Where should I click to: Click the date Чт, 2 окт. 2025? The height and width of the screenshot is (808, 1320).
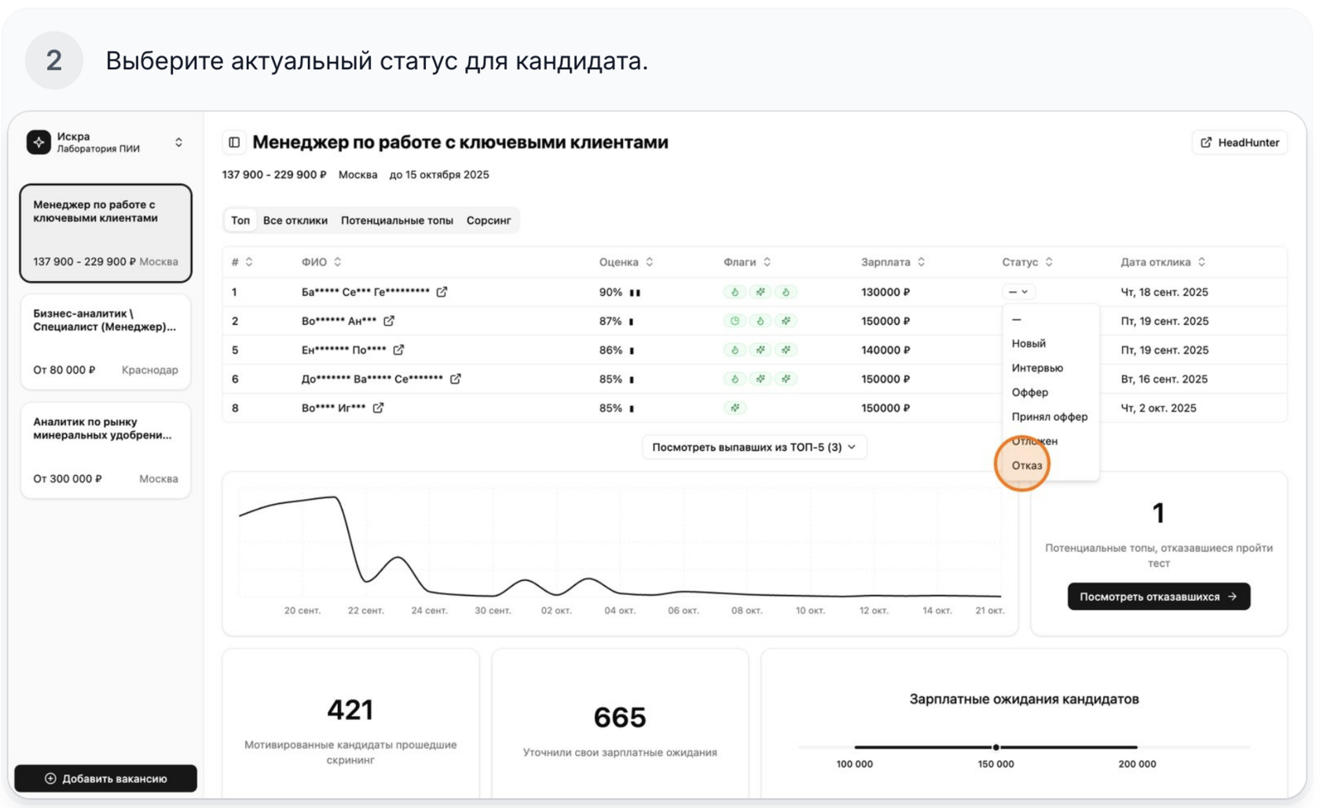(x=1159, y=408)
